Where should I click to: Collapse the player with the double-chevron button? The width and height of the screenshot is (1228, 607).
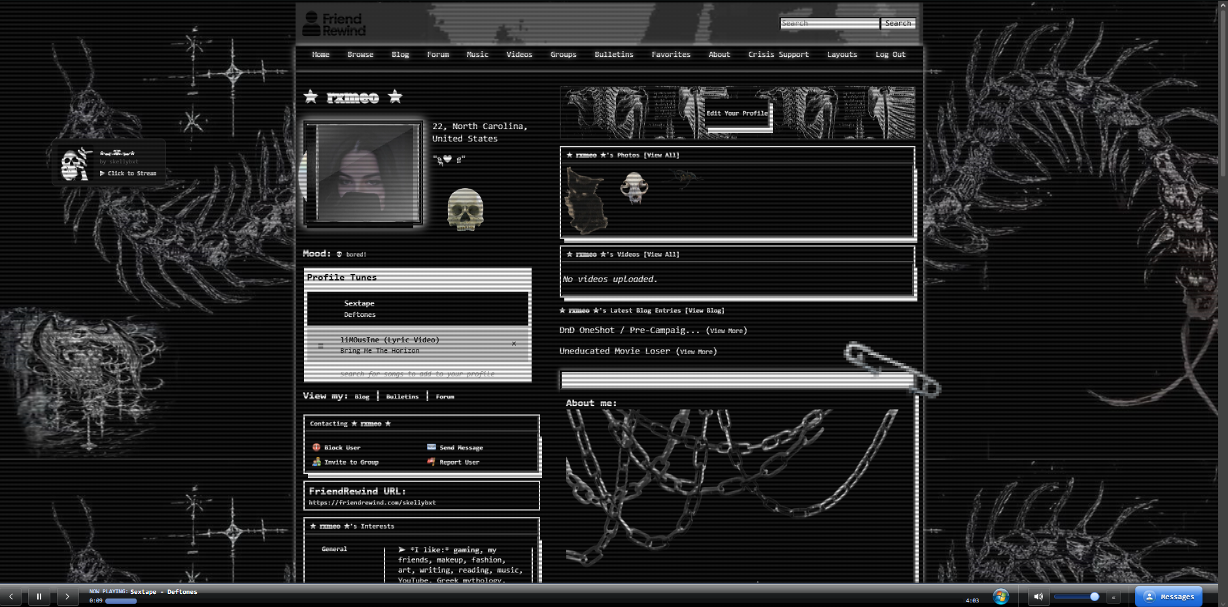(x=1114, y=597)
